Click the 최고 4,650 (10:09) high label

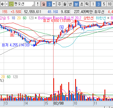point(57,20)
